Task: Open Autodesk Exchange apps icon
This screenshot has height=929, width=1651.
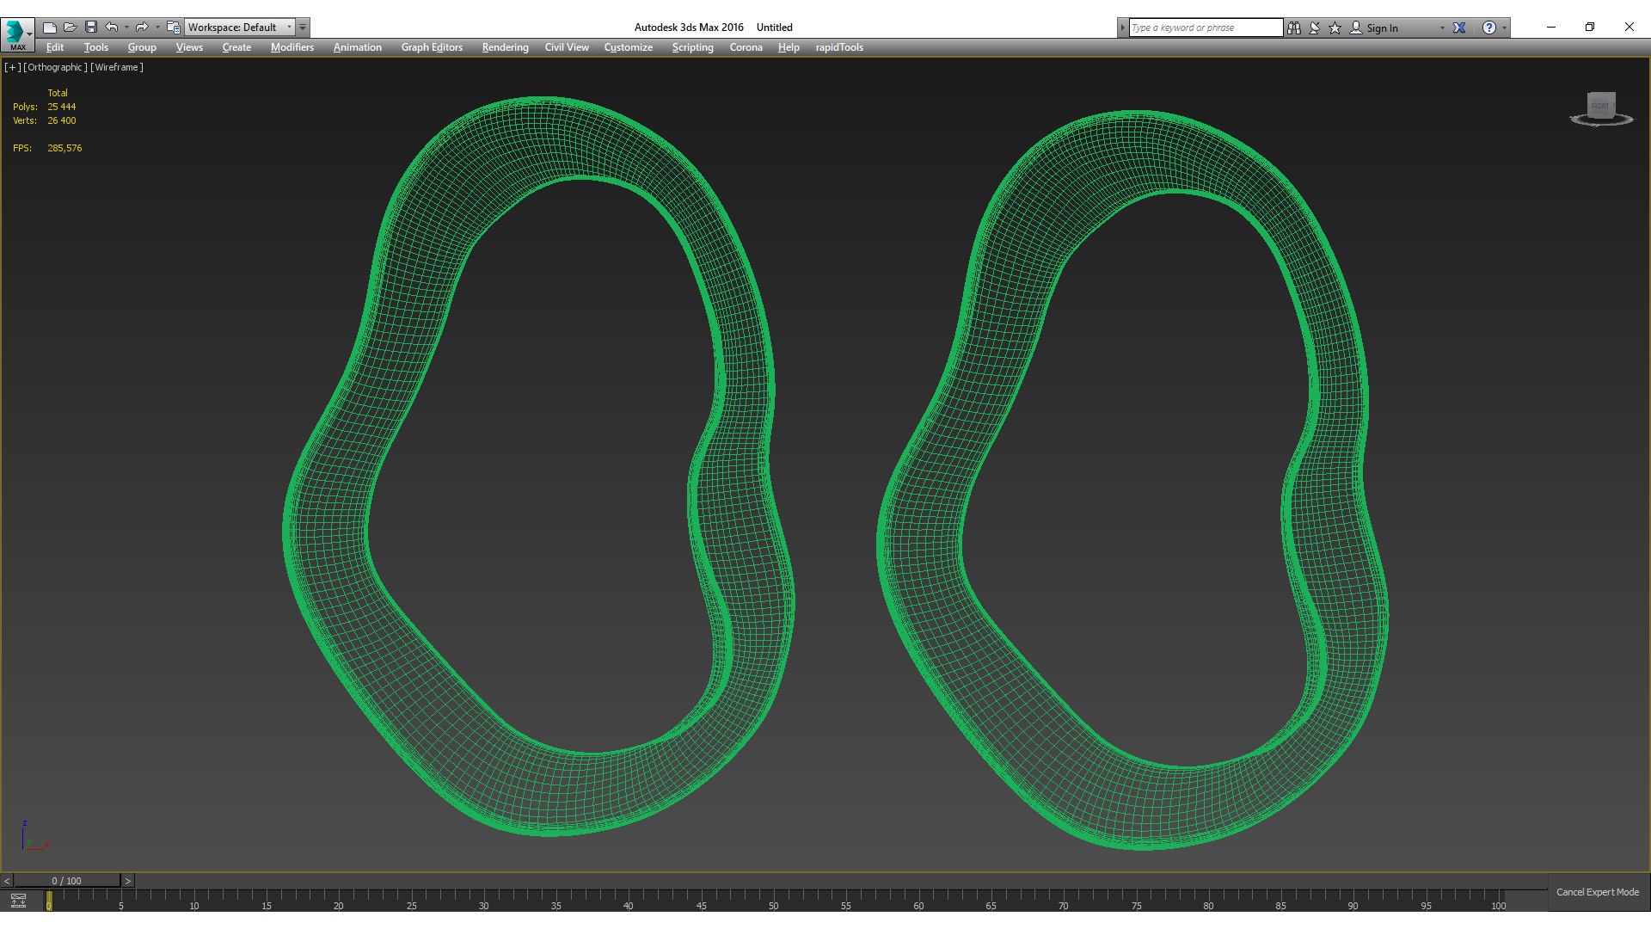Action: click(x=1459, y=28)
